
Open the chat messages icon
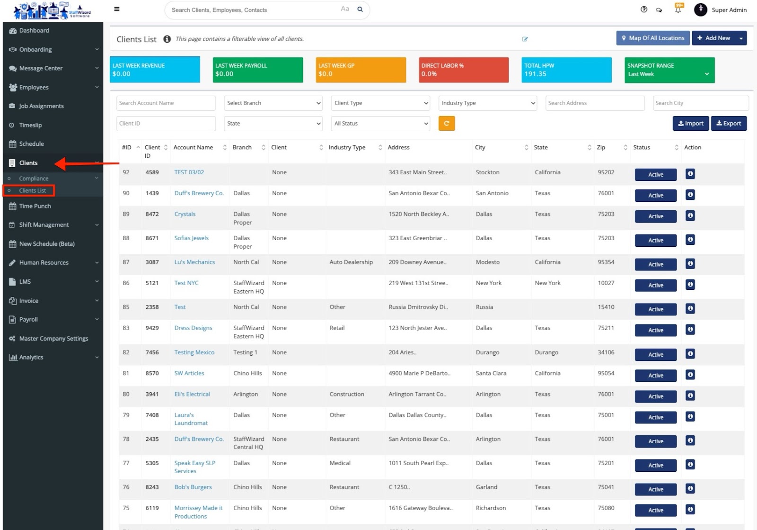pos(659,10)
